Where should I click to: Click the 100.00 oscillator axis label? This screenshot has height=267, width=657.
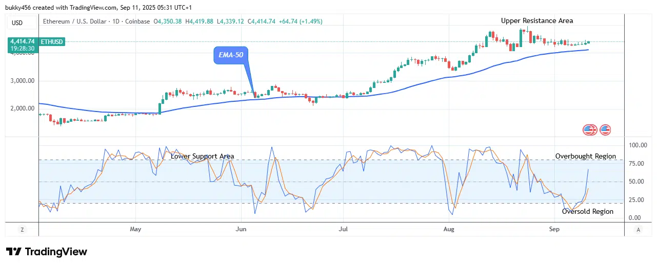[639, 145]
